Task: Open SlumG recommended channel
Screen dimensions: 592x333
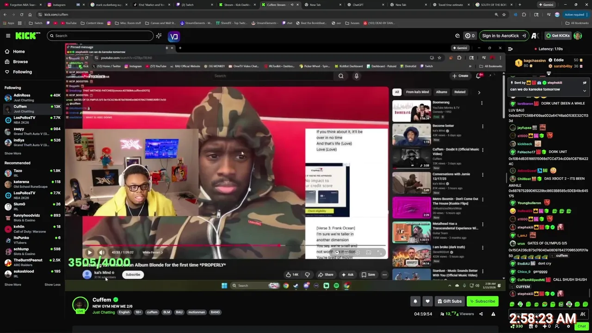Action: (x=31, y=206)
